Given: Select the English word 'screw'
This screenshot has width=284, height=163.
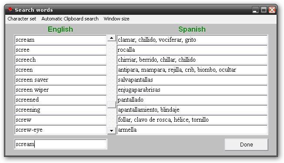Looking at the screenshot, I should tap(60, 120).
